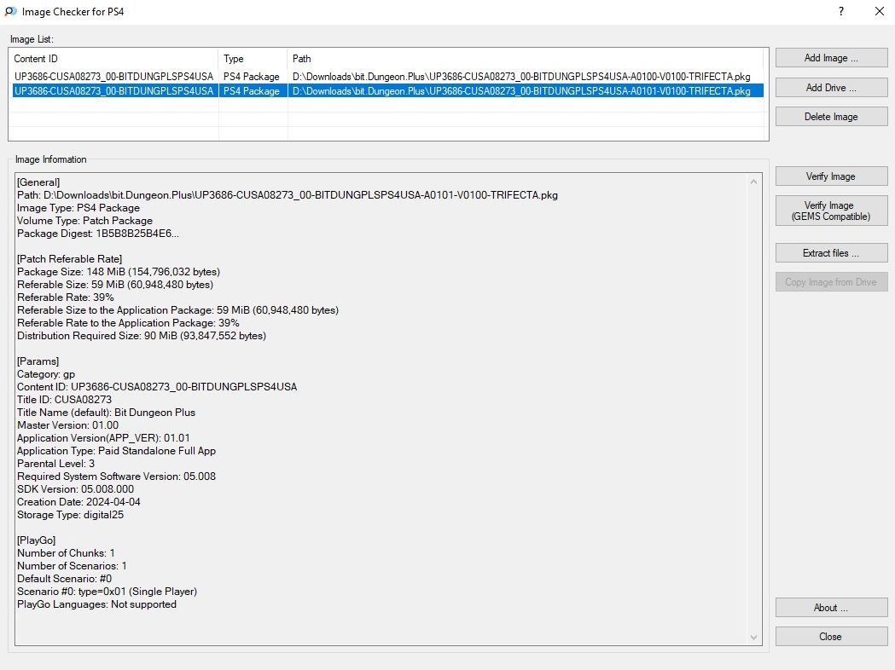895x670 pixels.
Task: Click the Distribution Required Size line
Action: click(142, 336)
